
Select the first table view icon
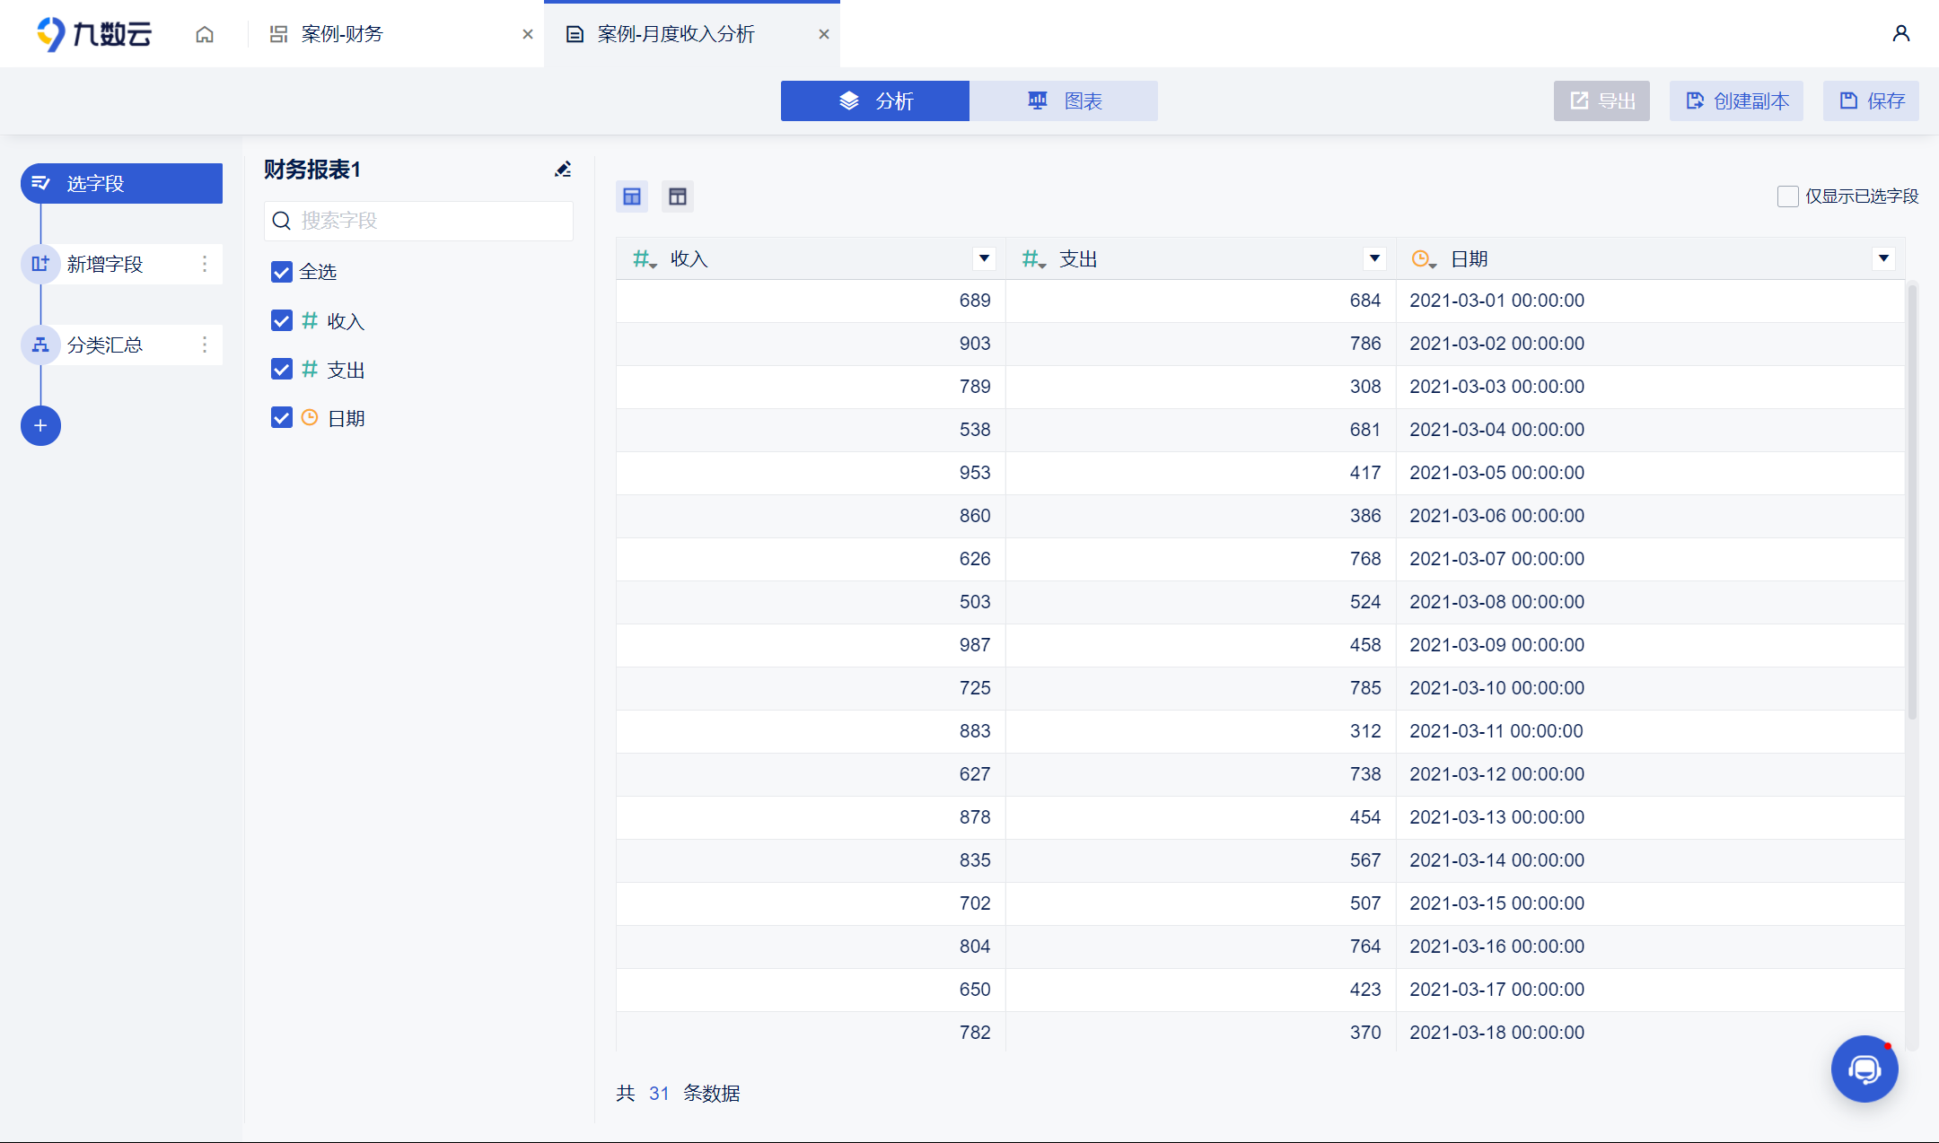coord(632,196)
